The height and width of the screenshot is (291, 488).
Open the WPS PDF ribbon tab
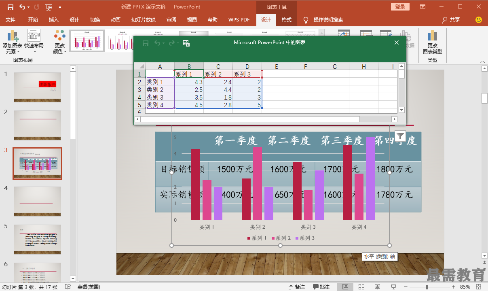[239, 19]
